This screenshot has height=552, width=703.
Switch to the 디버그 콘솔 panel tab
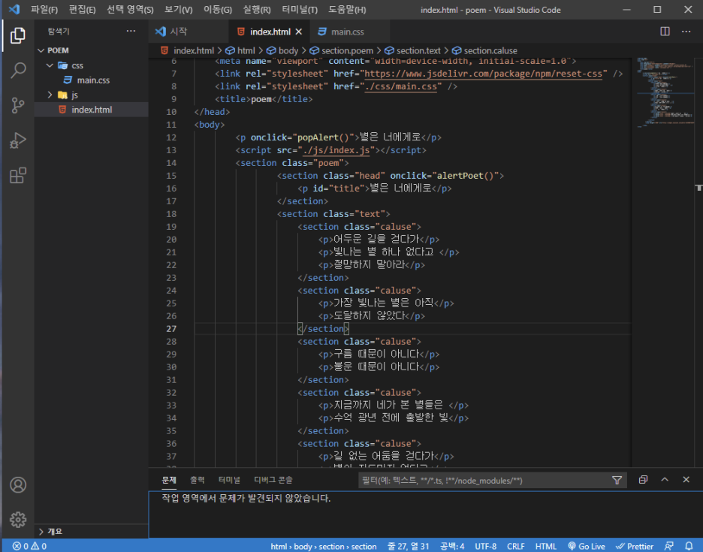(273, 480)
